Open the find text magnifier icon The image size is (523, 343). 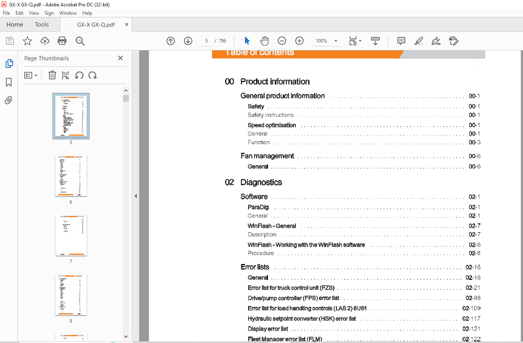(80, 41)
